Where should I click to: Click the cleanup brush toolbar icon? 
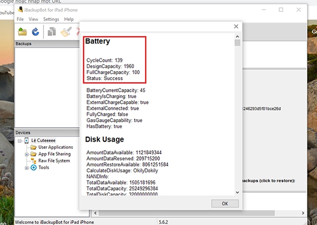coord(65,32)
